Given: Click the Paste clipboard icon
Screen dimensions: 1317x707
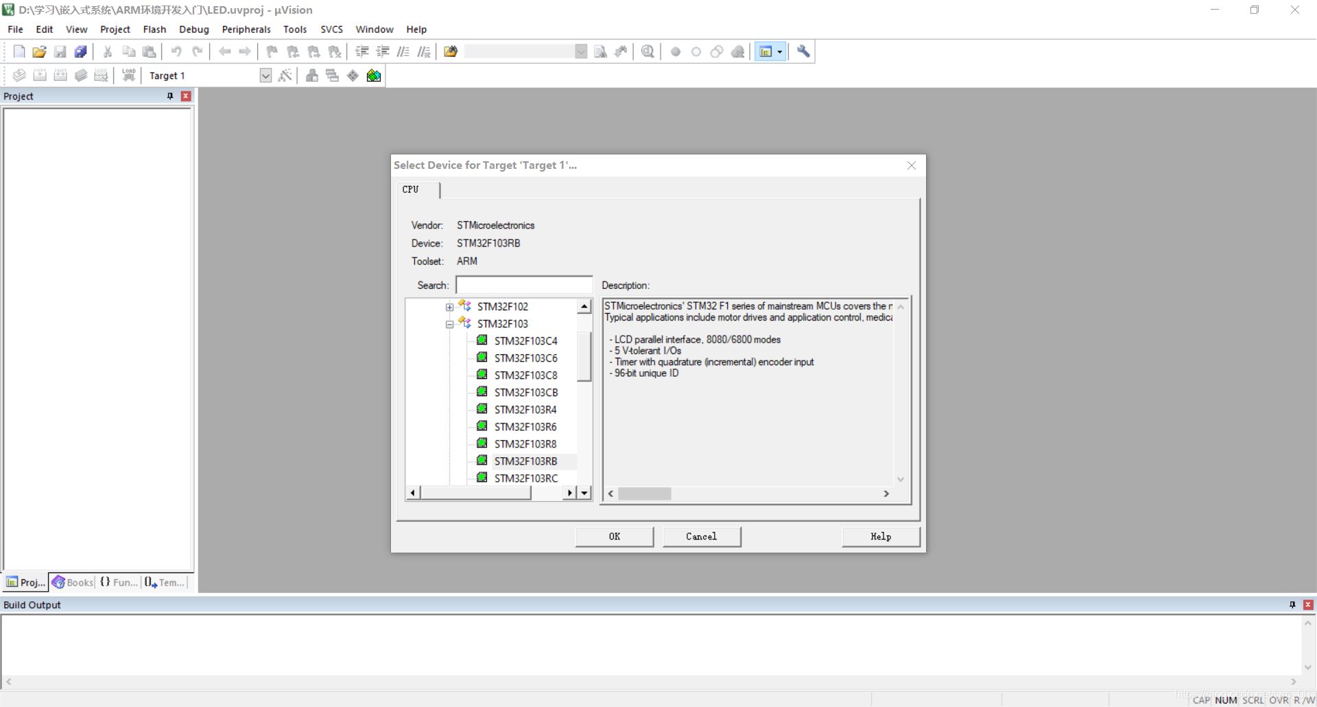Looking at the screenshot, I should (149, 51).
